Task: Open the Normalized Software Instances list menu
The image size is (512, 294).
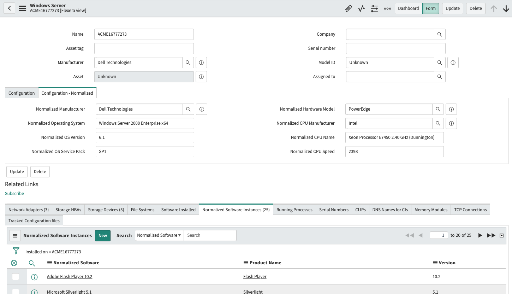Action: (x=15, y=236)
